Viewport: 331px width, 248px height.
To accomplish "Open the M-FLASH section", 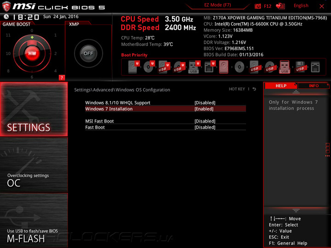I will [x=34, y=220].
